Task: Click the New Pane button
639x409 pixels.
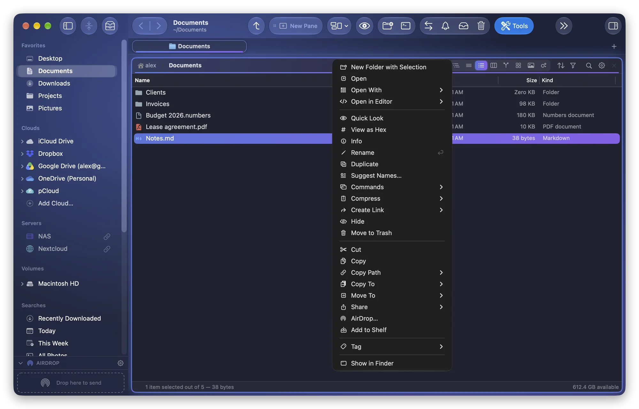Action: tap(296, 26)
